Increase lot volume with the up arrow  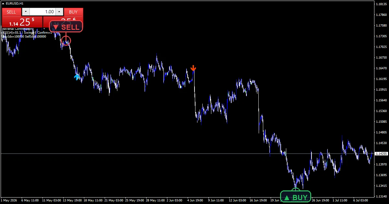coord(59,12)
